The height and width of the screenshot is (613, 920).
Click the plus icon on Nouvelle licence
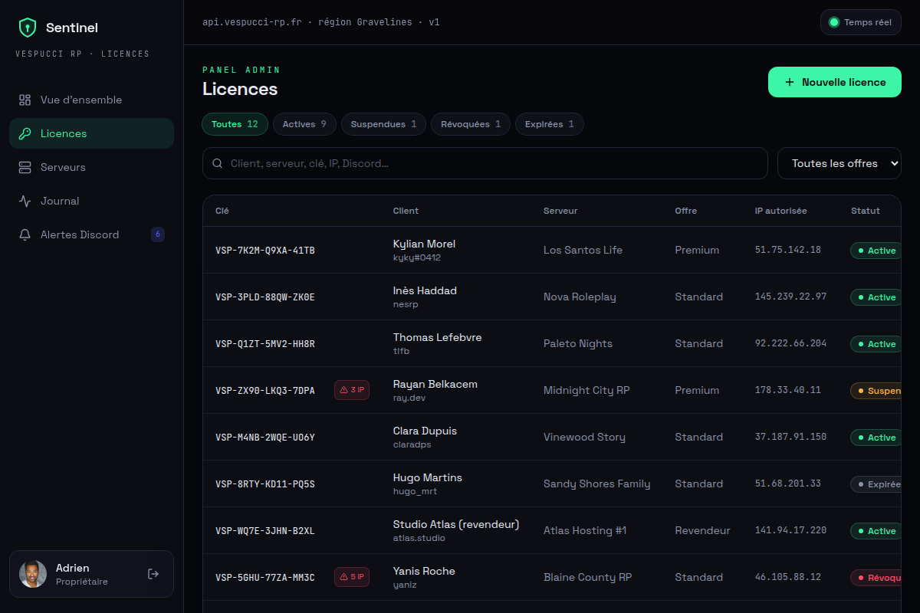tap(790, 82)
